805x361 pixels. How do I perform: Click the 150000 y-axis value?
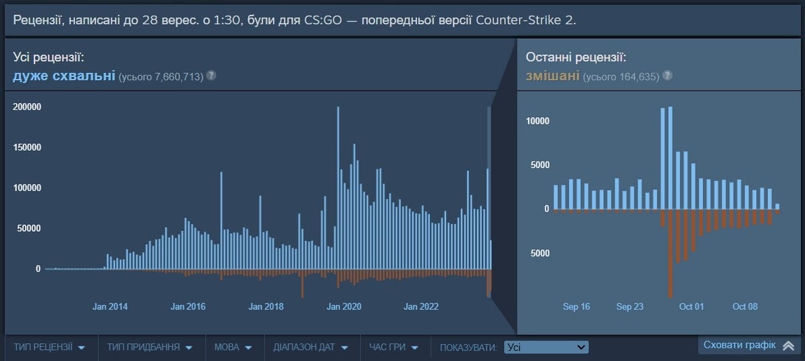click(28, 147)
